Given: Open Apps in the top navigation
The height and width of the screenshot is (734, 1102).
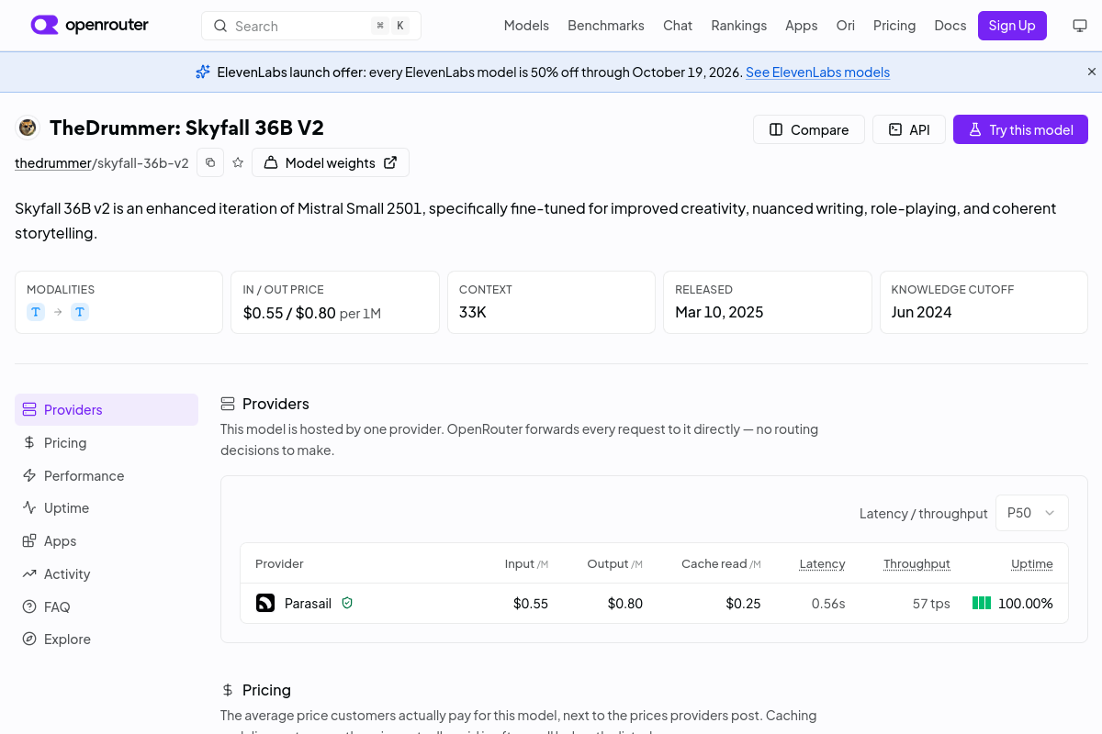Looking at the screenshot, I should 802,26.
